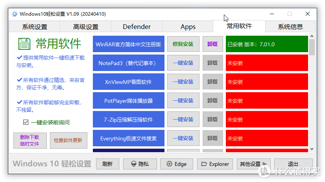Screen dimensions: 325x182
Task: Open the Defender tab
Action: coord(137,27)
